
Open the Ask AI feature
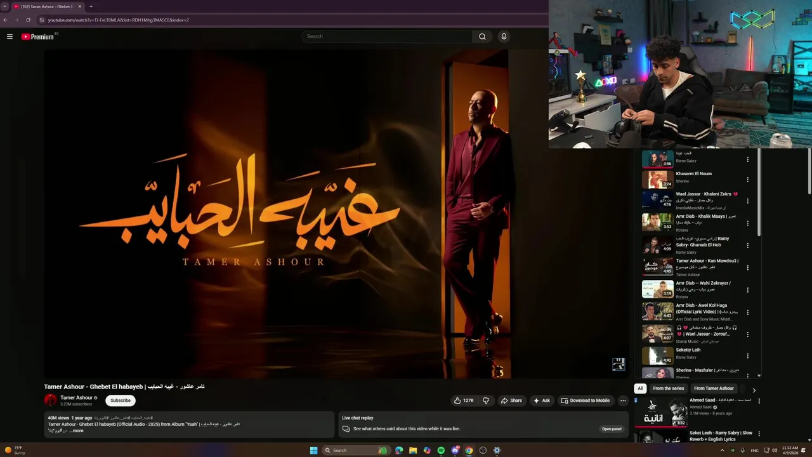coord(541,401)
